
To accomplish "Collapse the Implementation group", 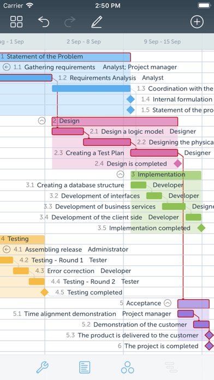I will pos(120,174).
